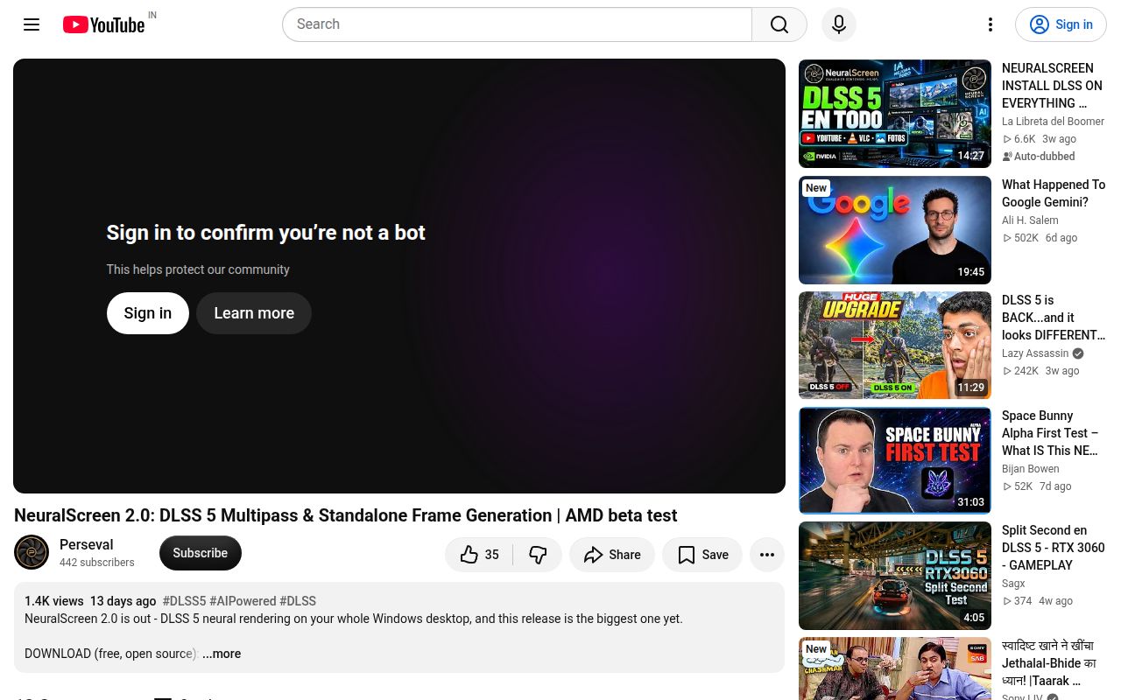The image size is (1121, 700).
Task: Open title 'Split Second en DLSS 5 - RTX 3060'
Action: pos(1054,548)
